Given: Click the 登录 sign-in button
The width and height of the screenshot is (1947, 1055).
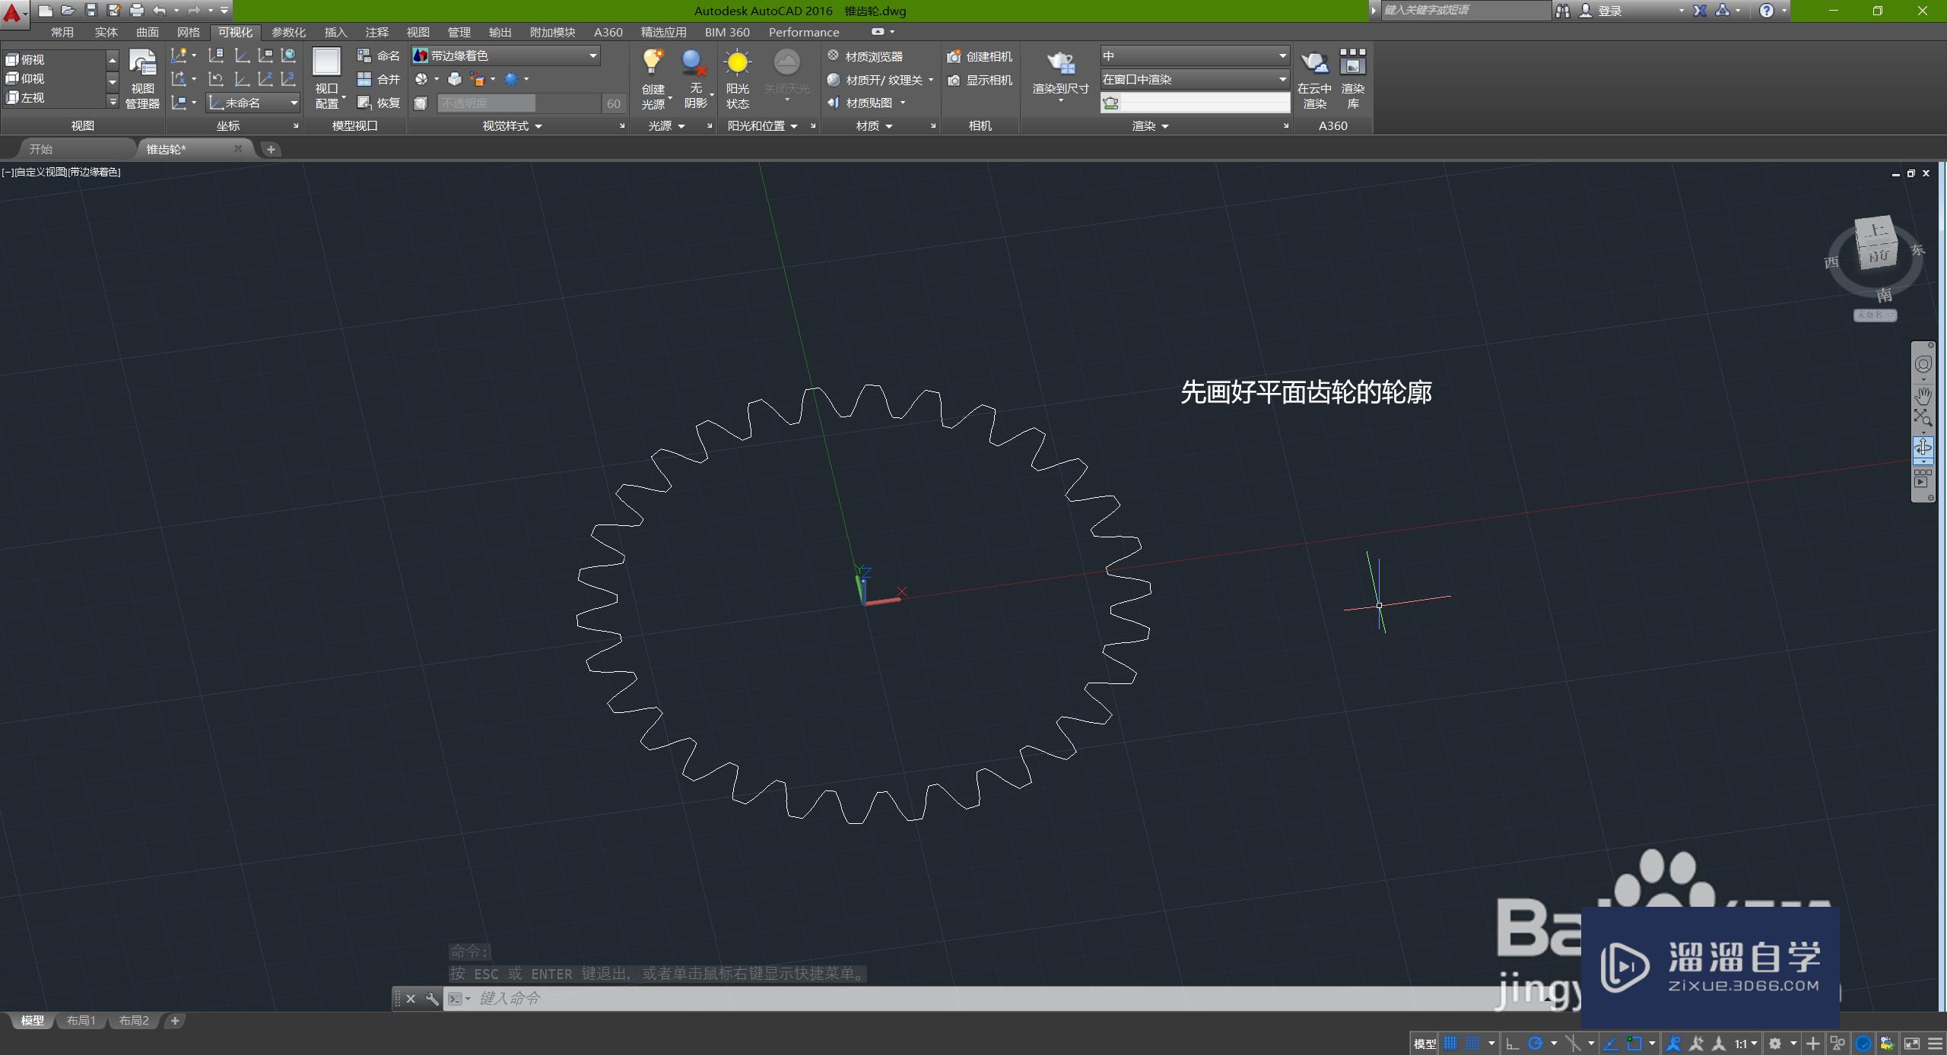Looking at the screenshot, I should (1609, 11).
